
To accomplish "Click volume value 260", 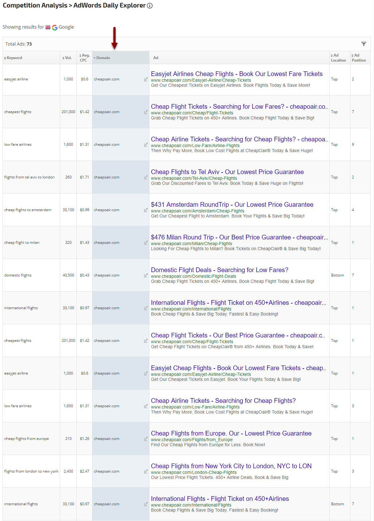I will tap(68, 177).
